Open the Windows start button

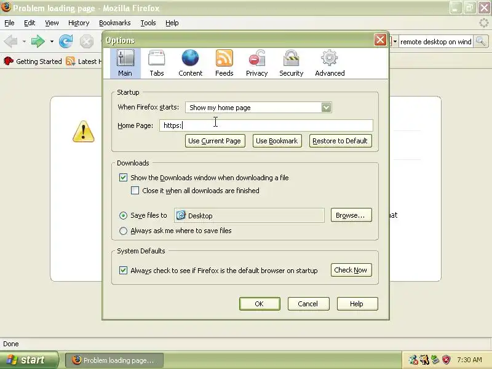[x=29, y=360]
